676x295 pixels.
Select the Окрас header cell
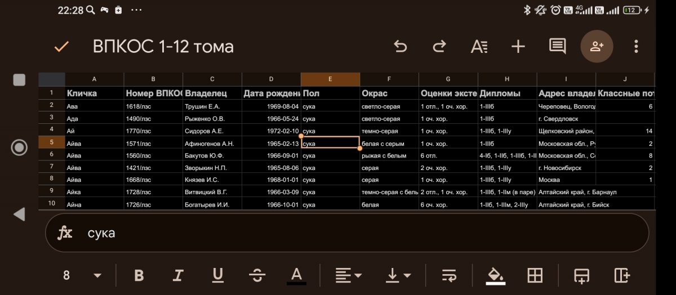coord(389,93)
